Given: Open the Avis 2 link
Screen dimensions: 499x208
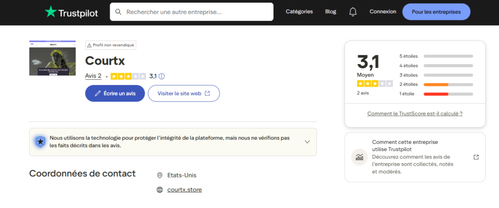Looking at the screenshot, I should 93,76.
